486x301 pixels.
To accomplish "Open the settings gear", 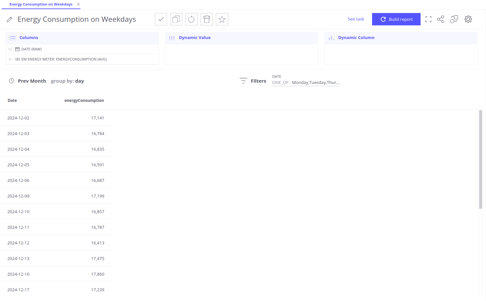I will coord(468,19).
